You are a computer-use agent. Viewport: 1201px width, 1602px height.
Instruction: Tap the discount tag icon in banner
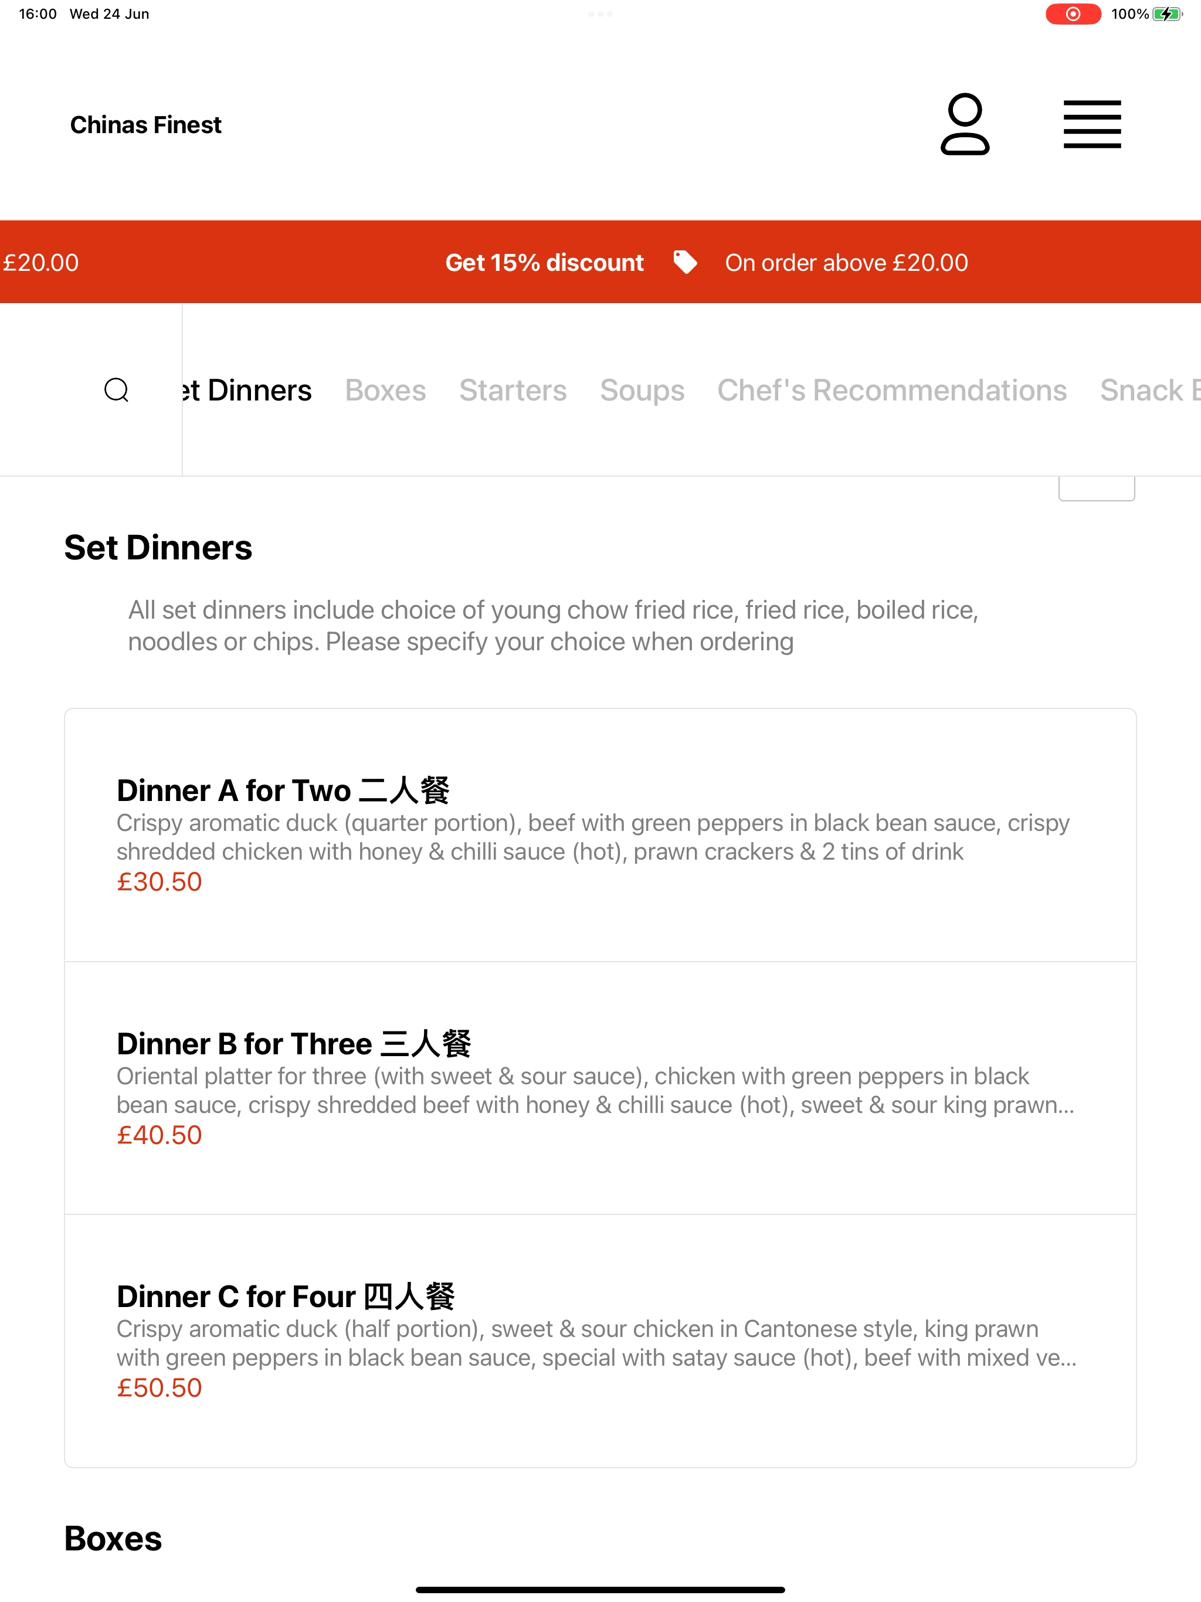coord(684,262)
